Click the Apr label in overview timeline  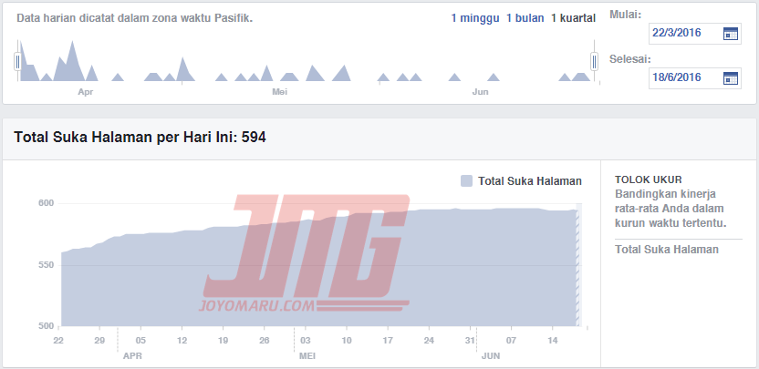click(x=85, y=92)
